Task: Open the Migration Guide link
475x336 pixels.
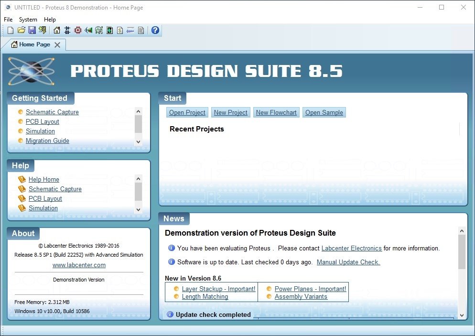Action: pyautogui.click(x=47, y=141)
